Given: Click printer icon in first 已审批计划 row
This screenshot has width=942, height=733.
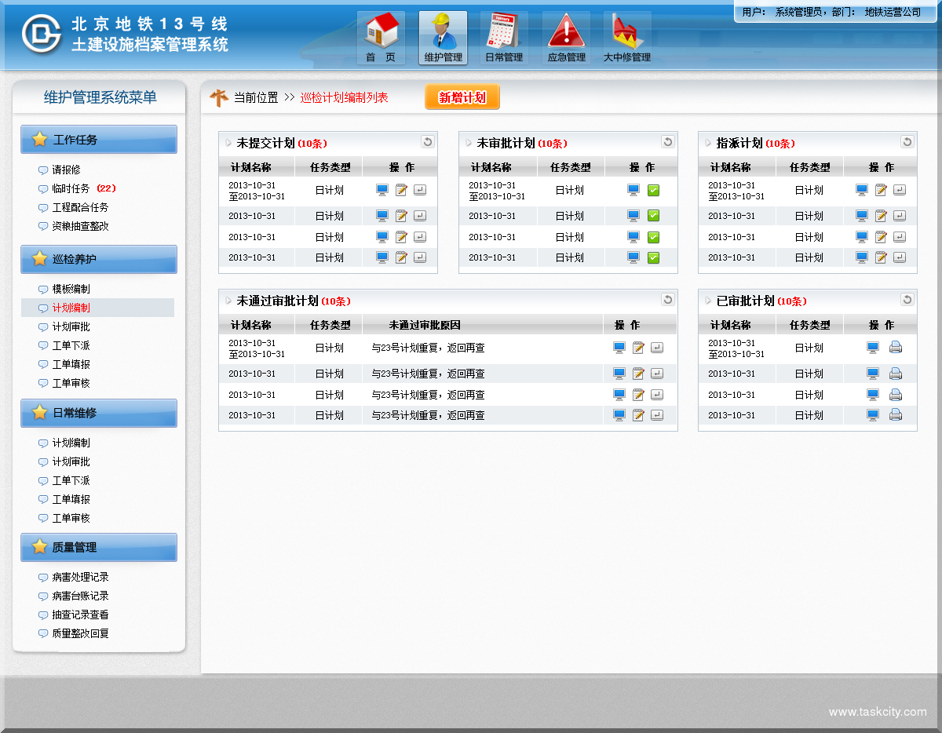Looking at the screenshot, I should tap(896, 348).
